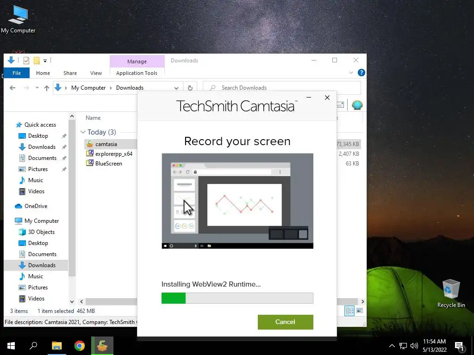Click the WebView2 installation progress bar
The image size is (474, 355).
[x=237, y=298]
